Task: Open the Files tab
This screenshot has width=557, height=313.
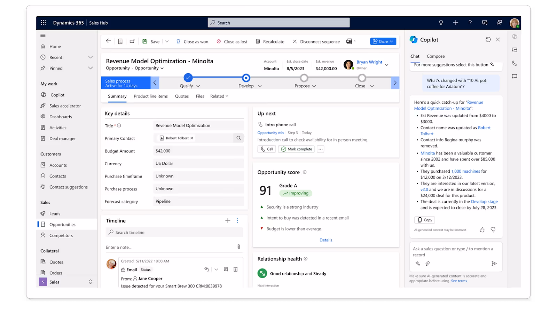Action: pyautogui.click(x=200, y=96)
